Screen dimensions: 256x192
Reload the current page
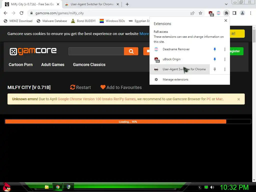click(x=21, y=13)
